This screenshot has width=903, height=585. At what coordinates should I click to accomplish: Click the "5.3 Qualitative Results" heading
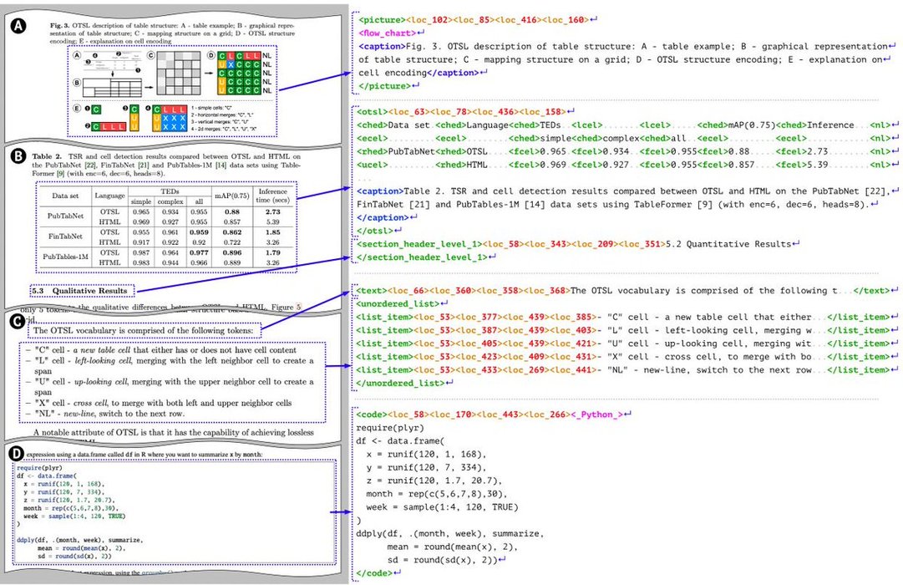81,291
